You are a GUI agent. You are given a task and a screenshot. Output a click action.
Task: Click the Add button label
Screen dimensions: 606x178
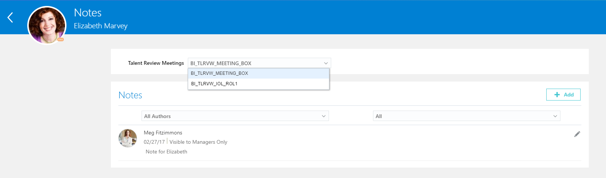coord(568,95)
